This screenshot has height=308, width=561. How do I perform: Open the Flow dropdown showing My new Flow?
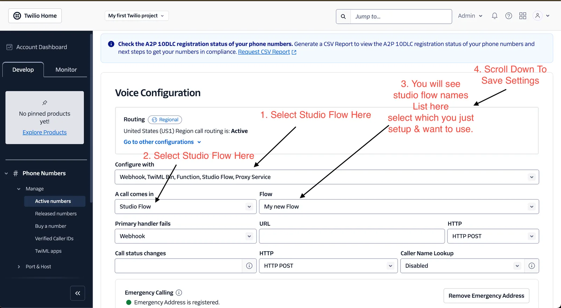tap(399, 207)
